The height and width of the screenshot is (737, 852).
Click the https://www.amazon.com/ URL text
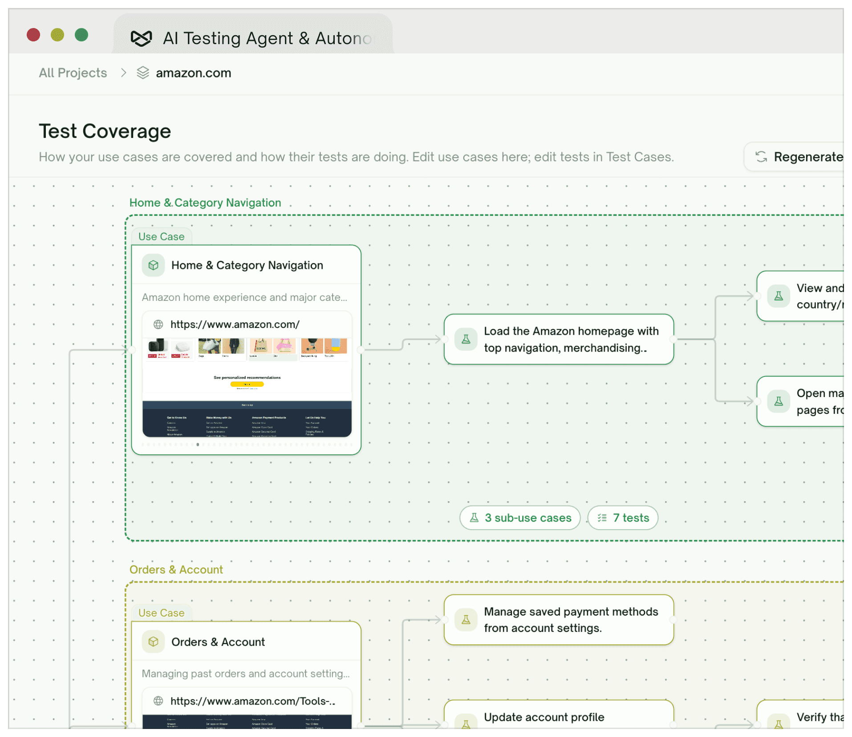(235, 324)
